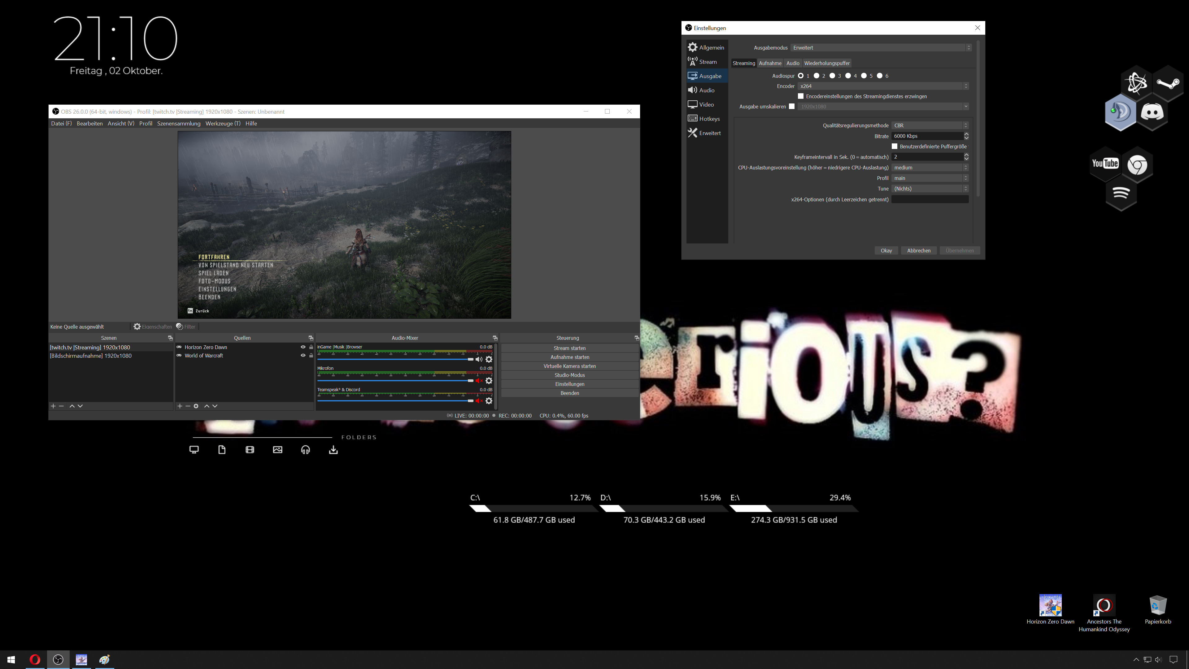Unmute the Teamspeak & Discord channel
1189x669 pixels.
(479, 401)
